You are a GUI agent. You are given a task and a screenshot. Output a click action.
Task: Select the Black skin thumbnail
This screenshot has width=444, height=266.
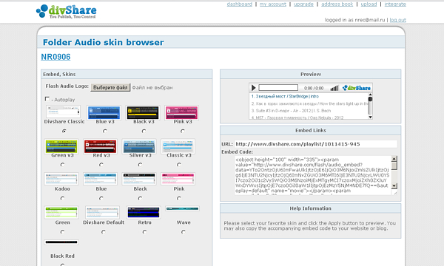tap(139, 179)
